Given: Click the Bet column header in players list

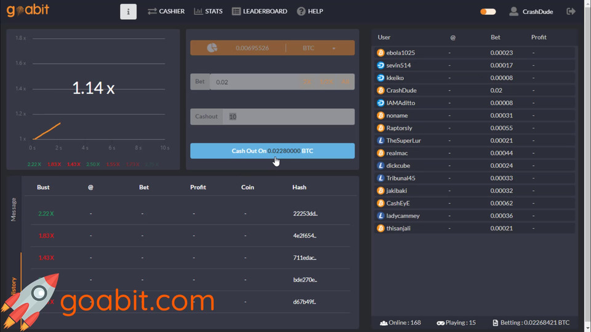Looking at the screenshot, I should [495, 38].
